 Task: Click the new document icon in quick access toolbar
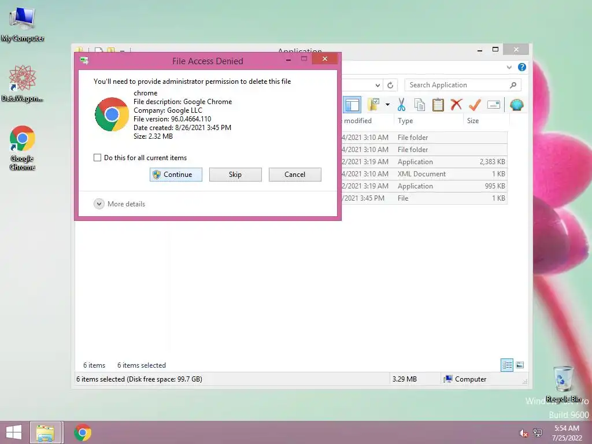click(98, 50)
